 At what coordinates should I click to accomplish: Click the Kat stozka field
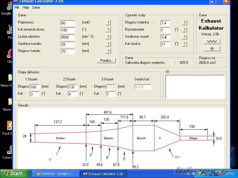pyautogui.click(x=165, y=44)
